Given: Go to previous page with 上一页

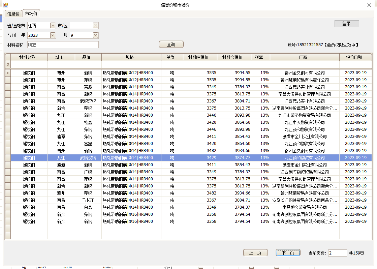Looking at the screenshot, I should point(255,253).
